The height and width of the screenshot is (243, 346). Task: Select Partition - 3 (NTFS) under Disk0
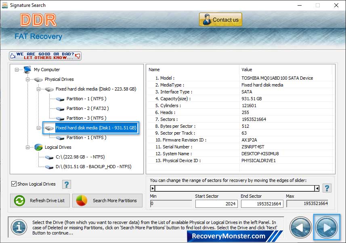[86, 118]
